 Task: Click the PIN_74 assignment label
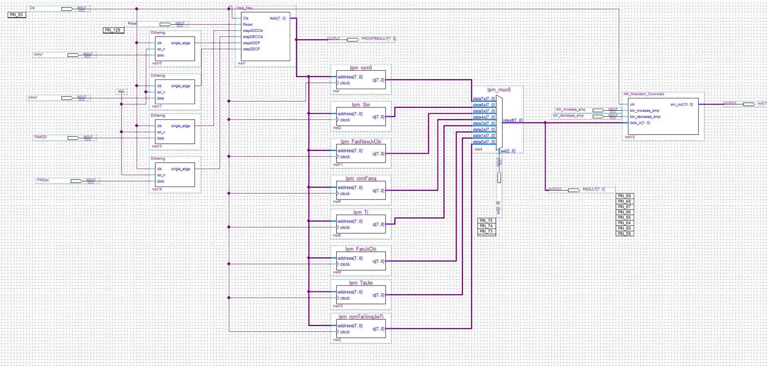pyautogui.click(x=487, y=226)
